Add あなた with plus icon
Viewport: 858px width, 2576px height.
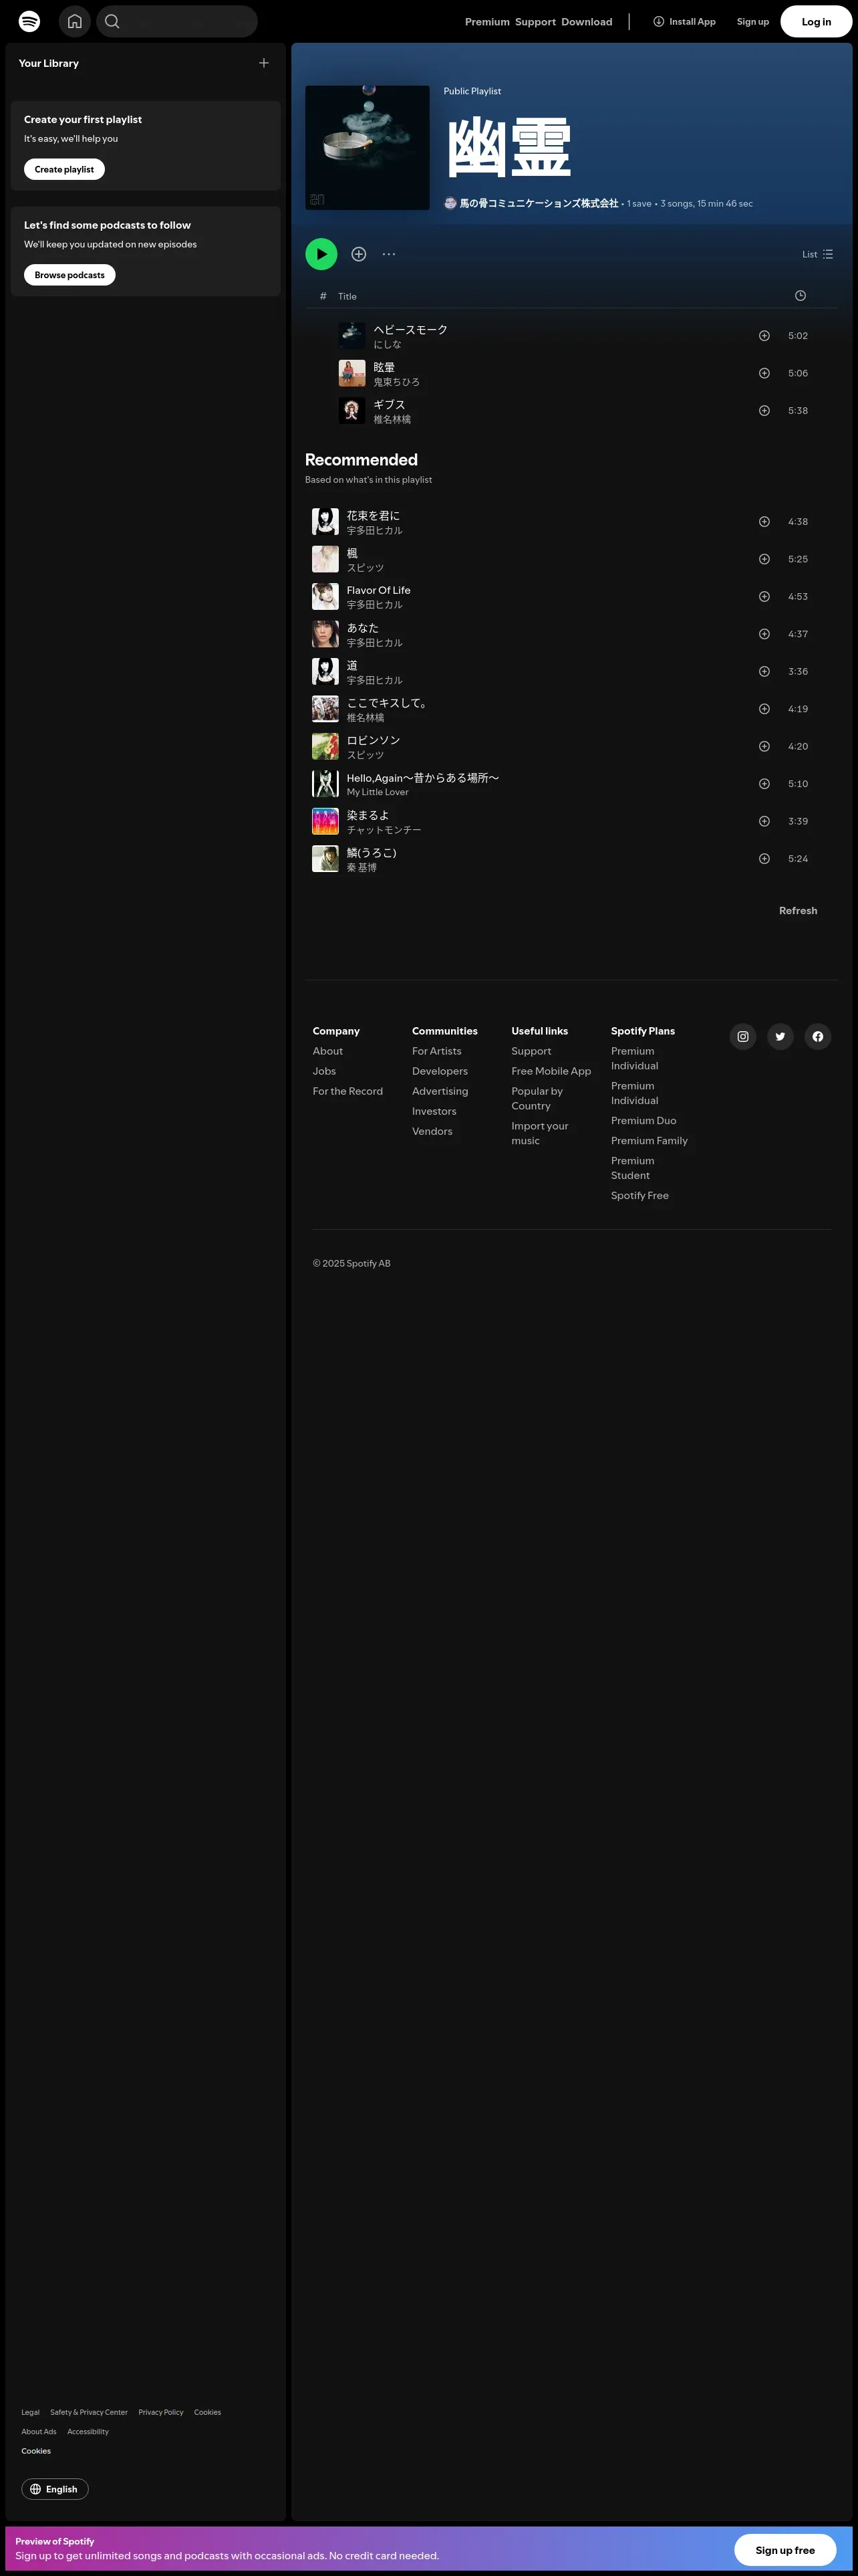coord(764,634)
